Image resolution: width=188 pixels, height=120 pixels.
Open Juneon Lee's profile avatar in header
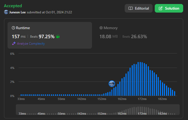coord(6,12)
